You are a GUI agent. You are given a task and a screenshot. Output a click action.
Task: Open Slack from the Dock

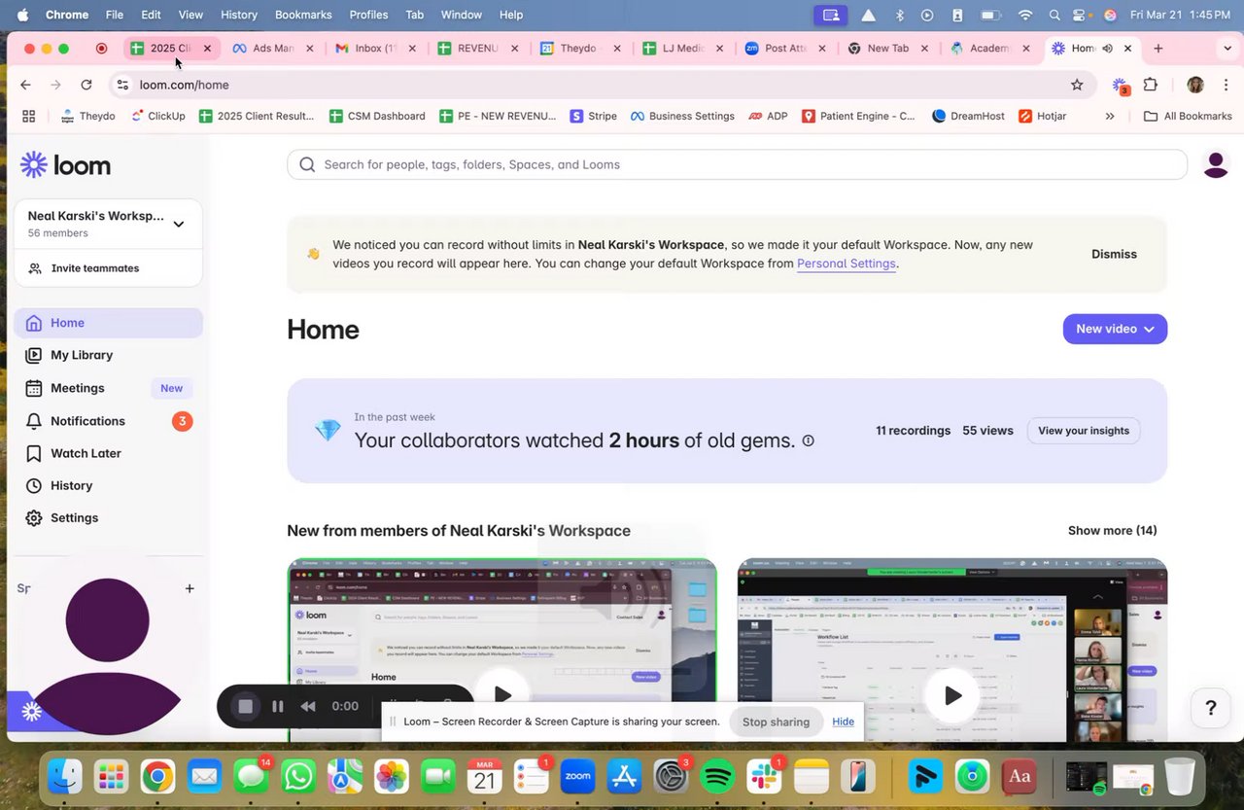tap(764, 776)
